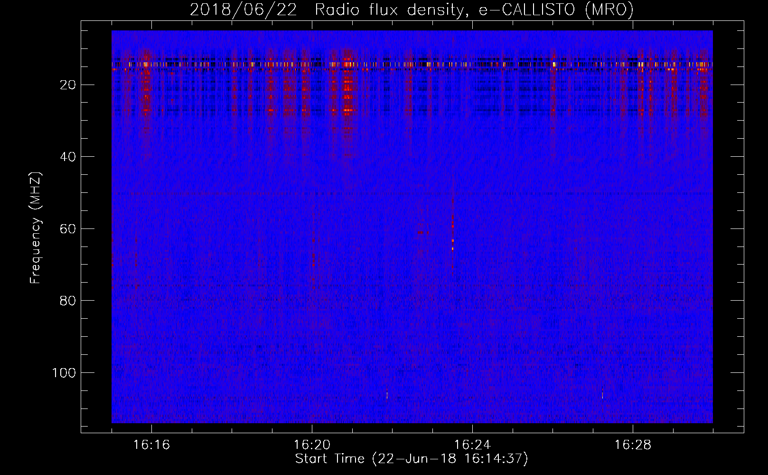The image size is (768, 475).
Task: Click the 100 MHz frequency label
Action: (65, 373)
